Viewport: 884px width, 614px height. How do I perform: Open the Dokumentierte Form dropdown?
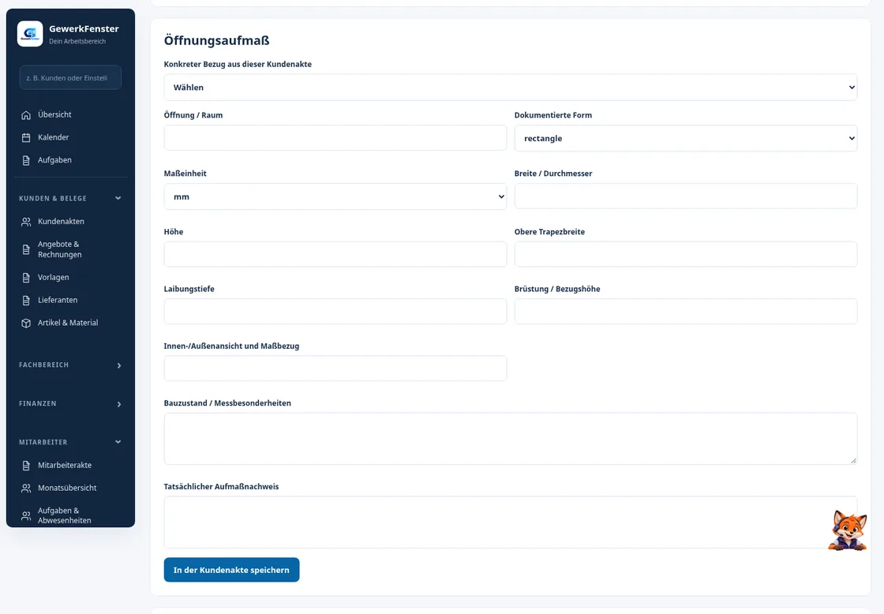686,138
